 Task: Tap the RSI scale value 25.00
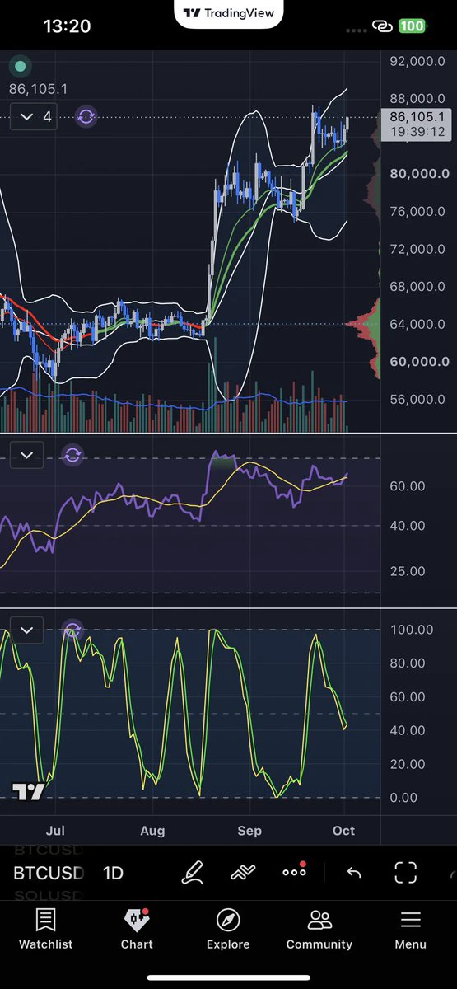pyautogui.click(x=408, y=571)
